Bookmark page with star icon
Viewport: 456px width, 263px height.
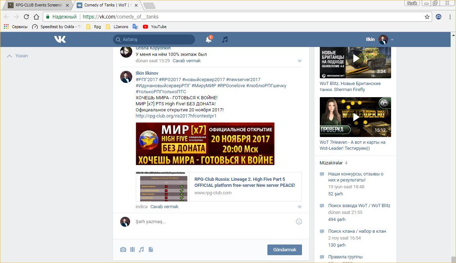[427, 17]
